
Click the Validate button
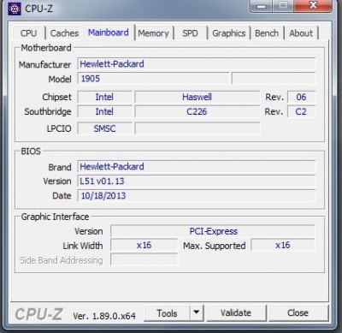tap(236, 313)
